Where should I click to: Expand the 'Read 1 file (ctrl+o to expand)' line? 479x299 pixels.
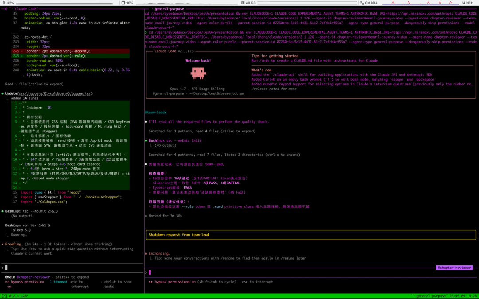coord(34,84)
